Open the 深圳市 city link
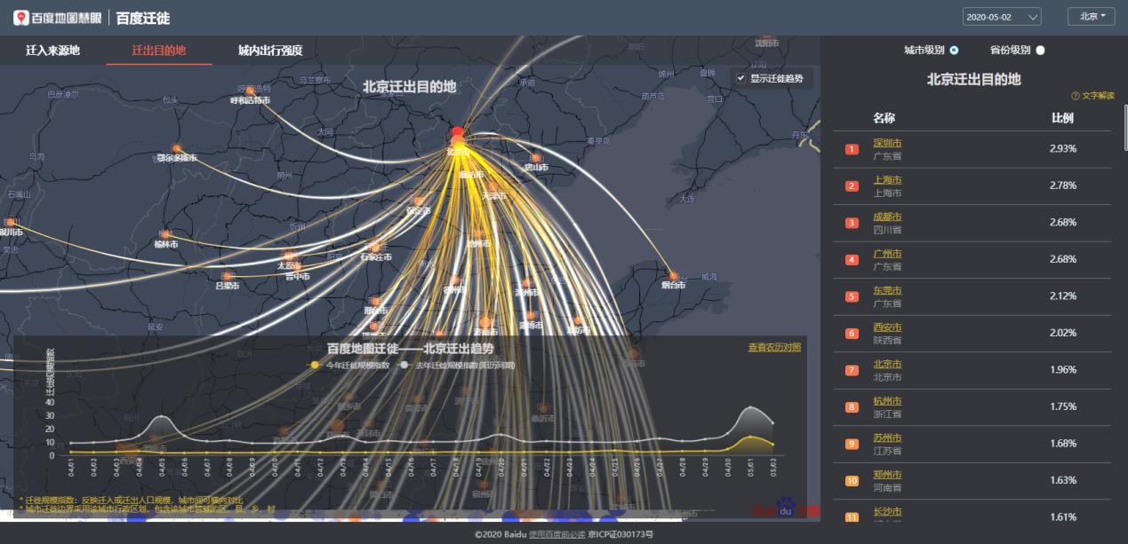Image resolution: width=1128 pixels, height=544 pixels. (x=887, y=143)
